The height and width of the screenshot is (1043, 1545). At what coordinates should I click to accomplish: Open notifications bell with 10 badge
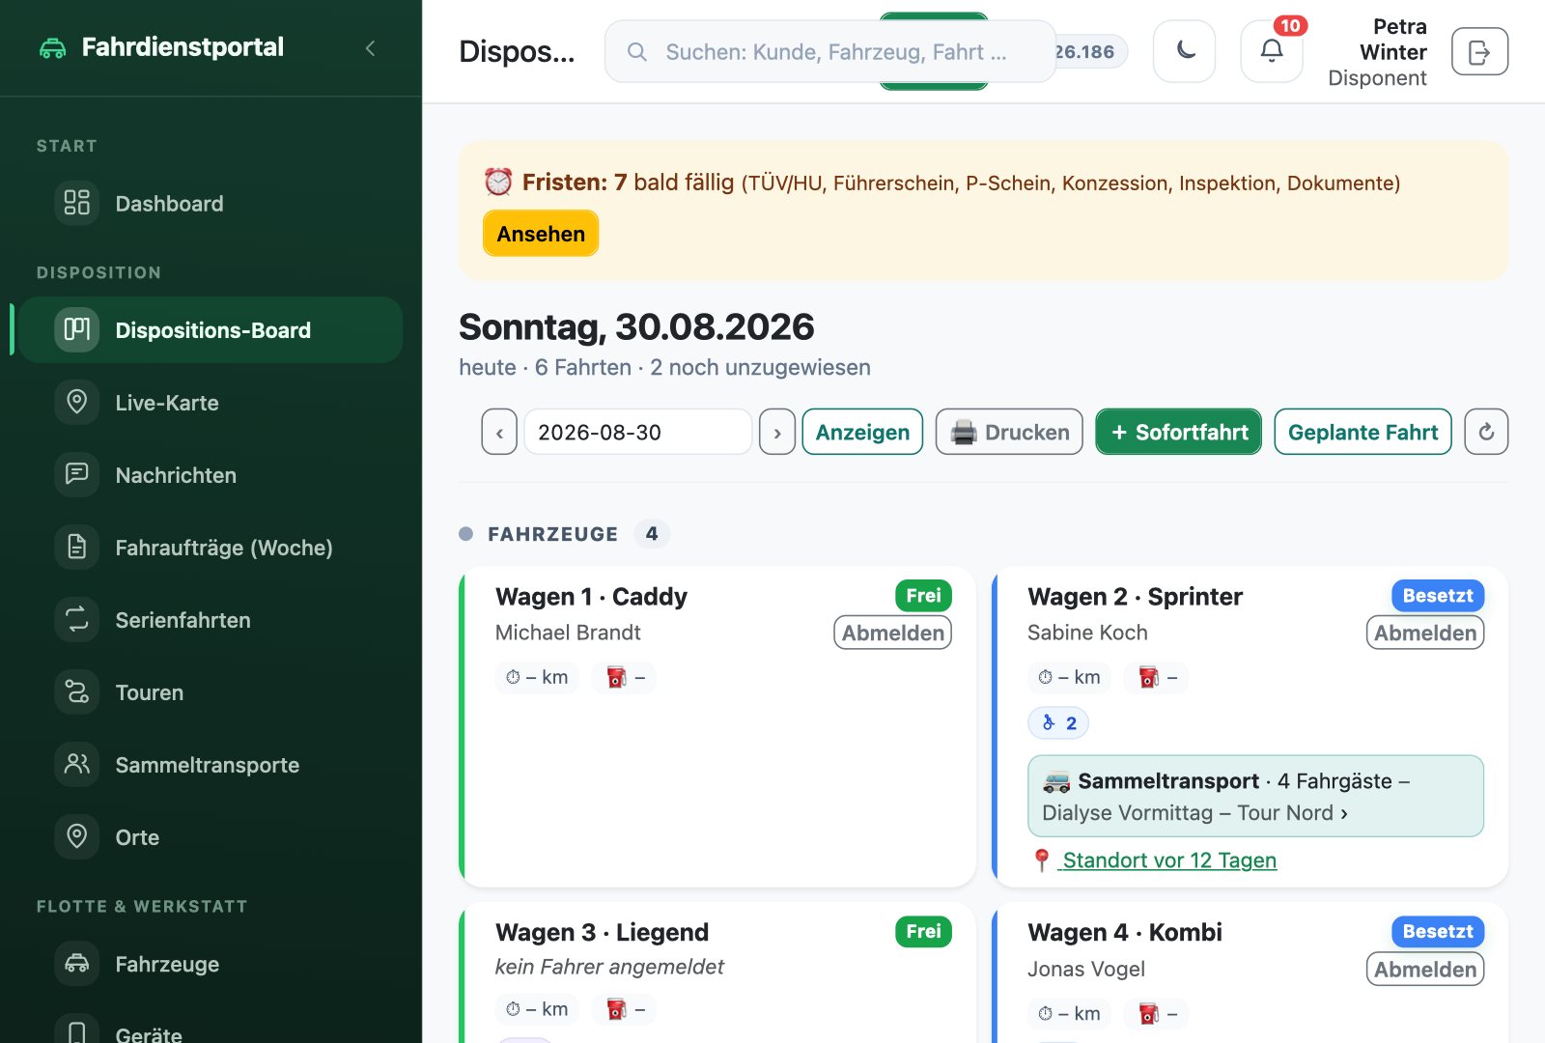tap(1272, 51)
